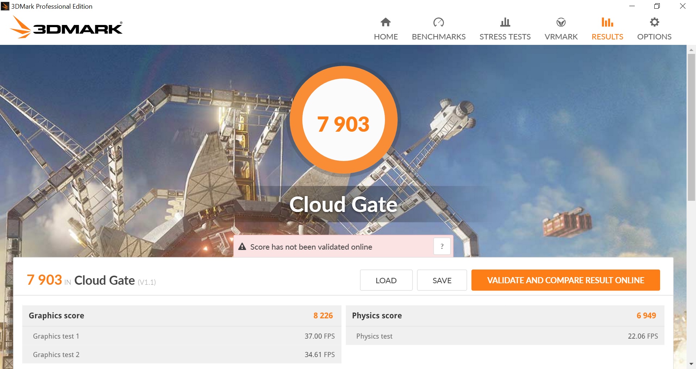Click the question mark help button
696x369 pixels.
[442, 247]
